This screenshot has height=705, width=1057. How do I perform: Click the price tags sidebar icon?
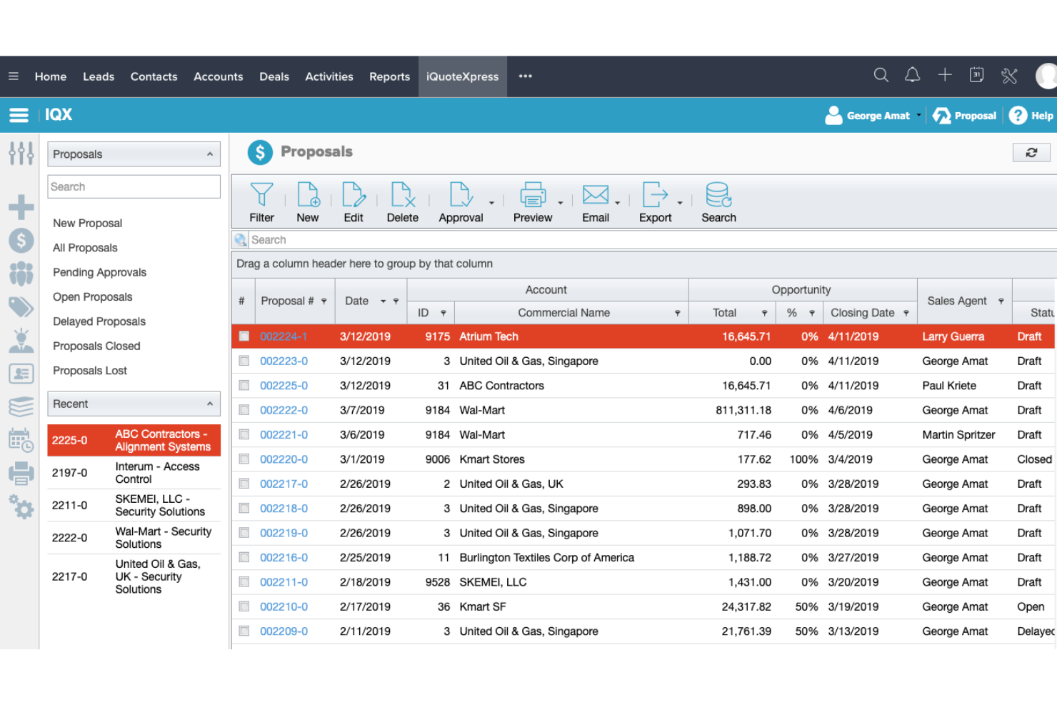pyautogui.click(x=21, y=307)
